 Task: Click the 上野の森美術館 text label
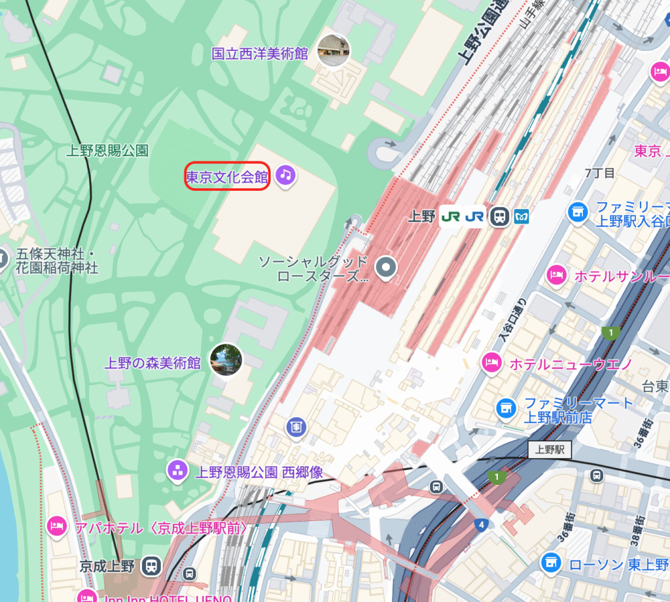(153, 363)
